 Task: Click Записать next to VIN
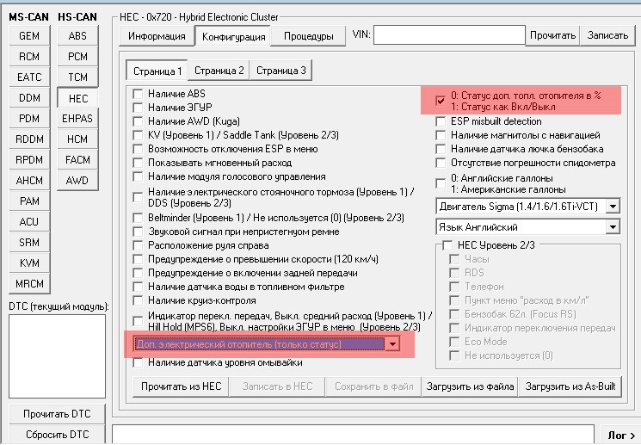pyautogui.click(x=607, y=35)
